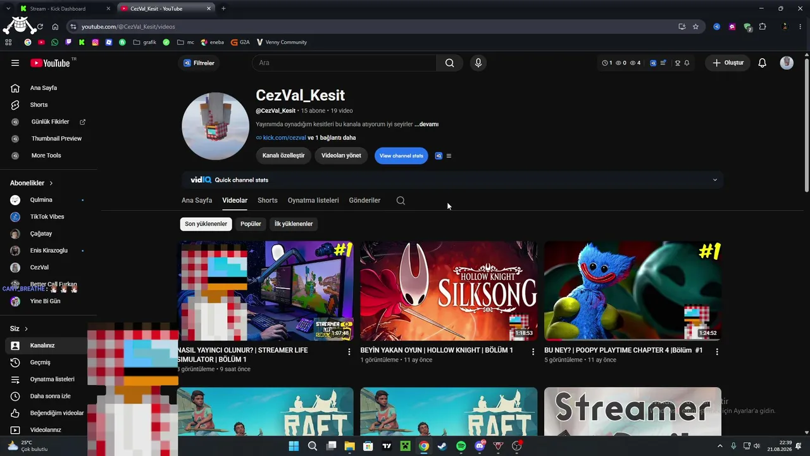This screenshot has width=810, height=456.
Task: Open the grafik bookmarks folder
Action: tap(145, 42)
